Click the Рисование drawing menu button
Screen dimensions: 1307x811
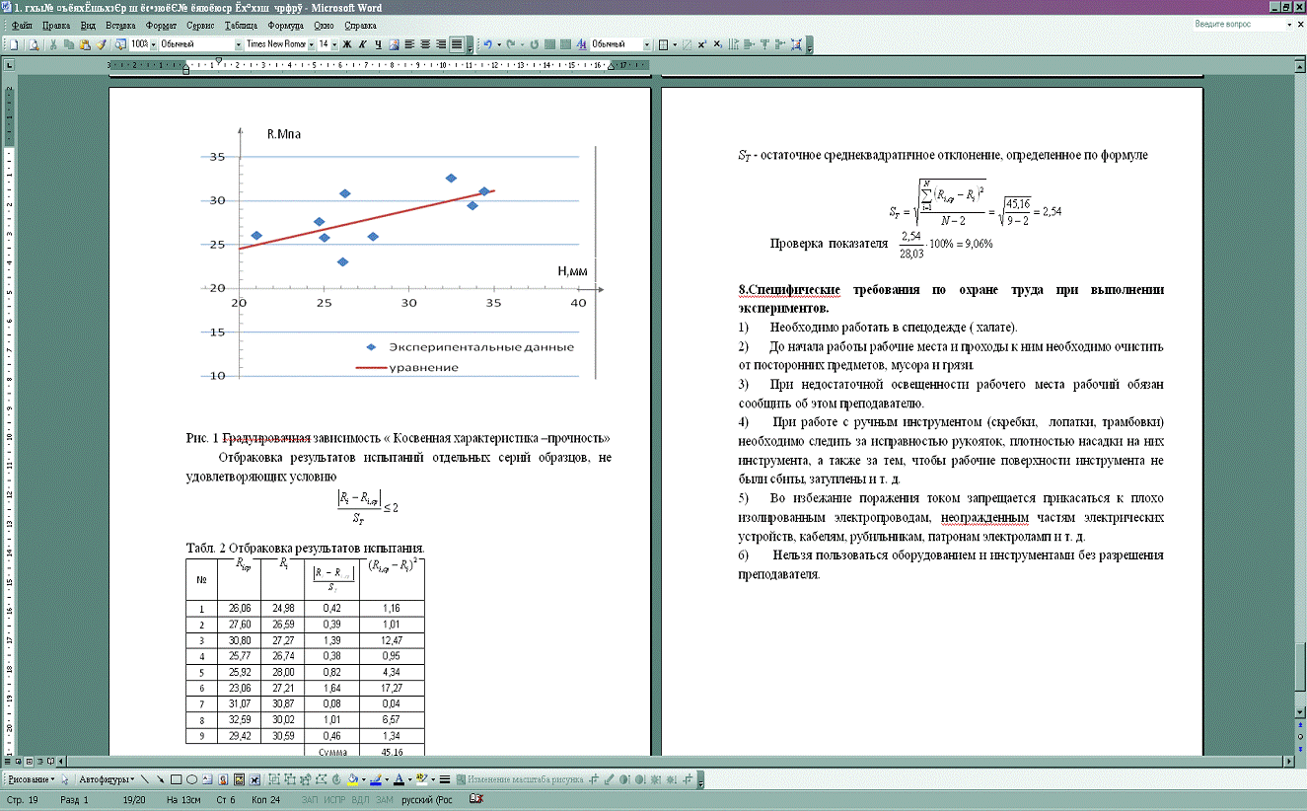point(32,779)
